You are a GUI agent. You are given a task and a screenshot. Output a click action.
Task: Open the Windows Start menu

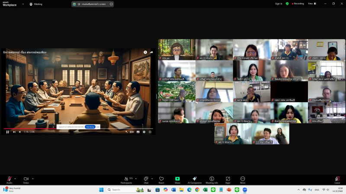click(101, 190)
